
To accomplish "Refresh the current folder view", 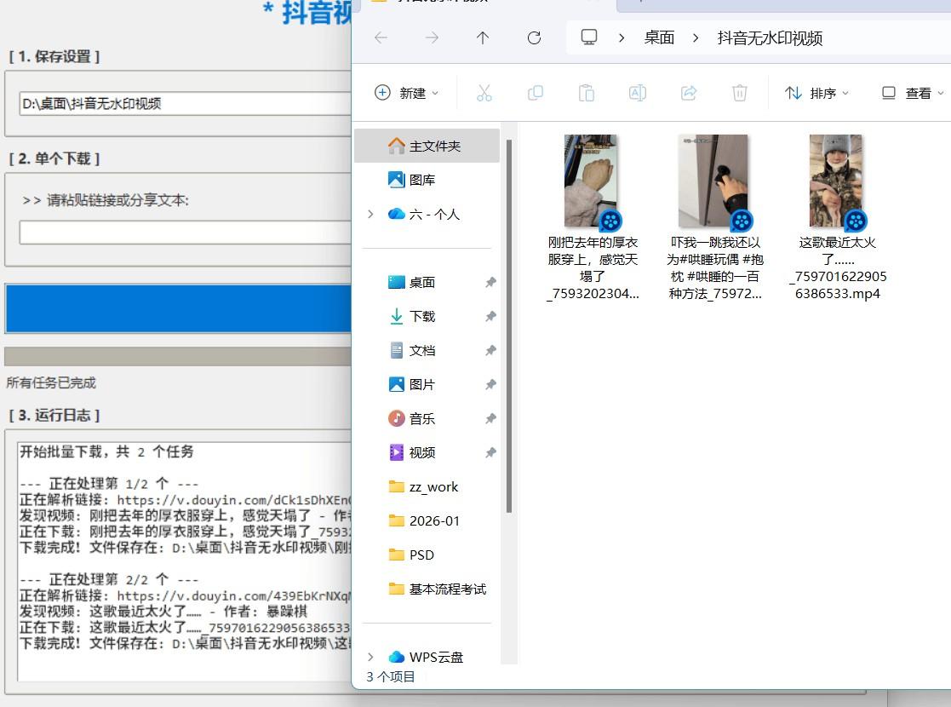I will pyautogui.click(x=534, y=37).
